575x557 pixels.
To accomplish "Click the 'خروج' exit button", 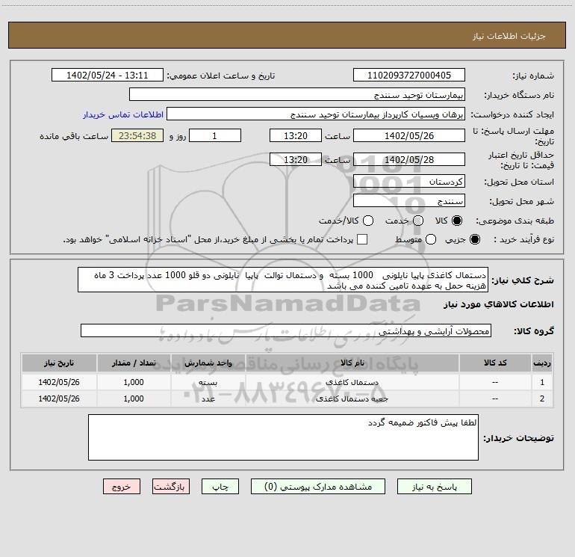I will click(x=122, y=486).
